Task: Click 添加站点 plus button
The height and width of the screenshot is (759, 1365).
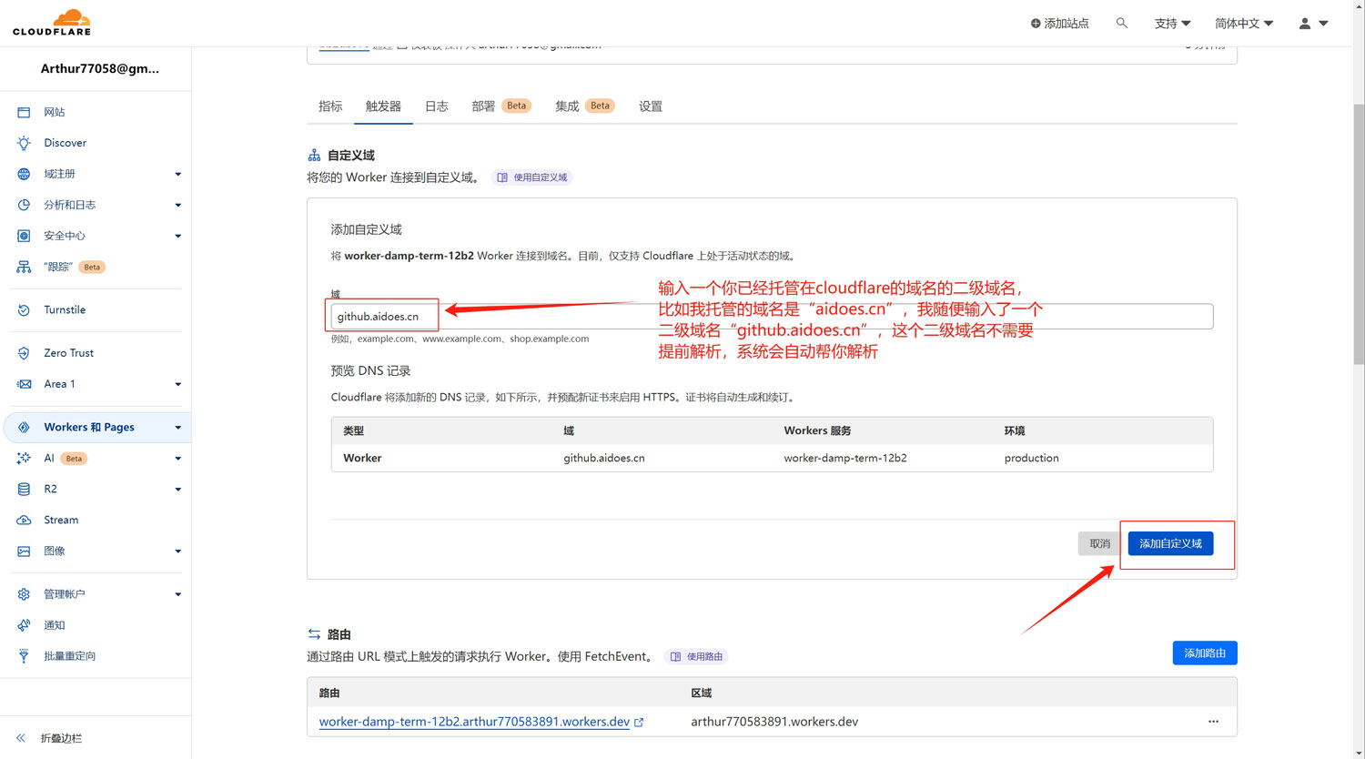Action: pyautogui.click(x=1059, y=23)
